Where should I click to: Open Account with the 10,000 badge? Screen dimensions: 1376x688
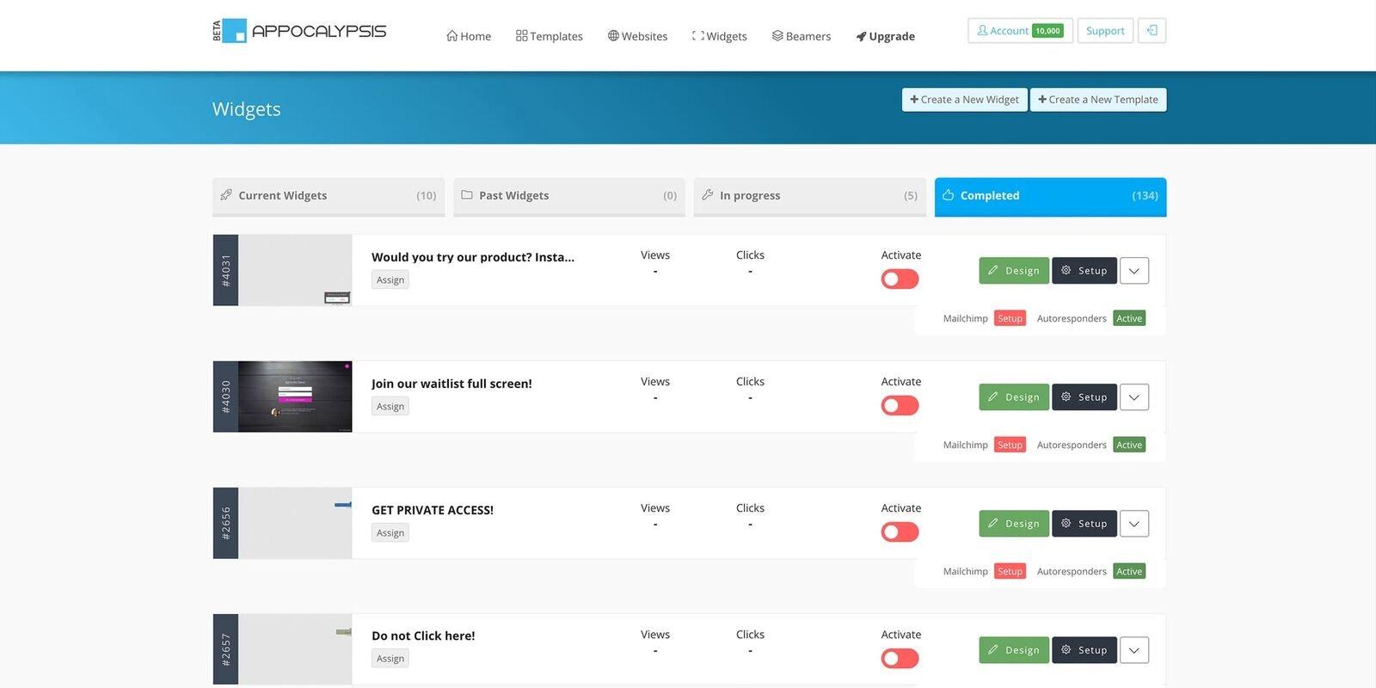point(1020,31)
